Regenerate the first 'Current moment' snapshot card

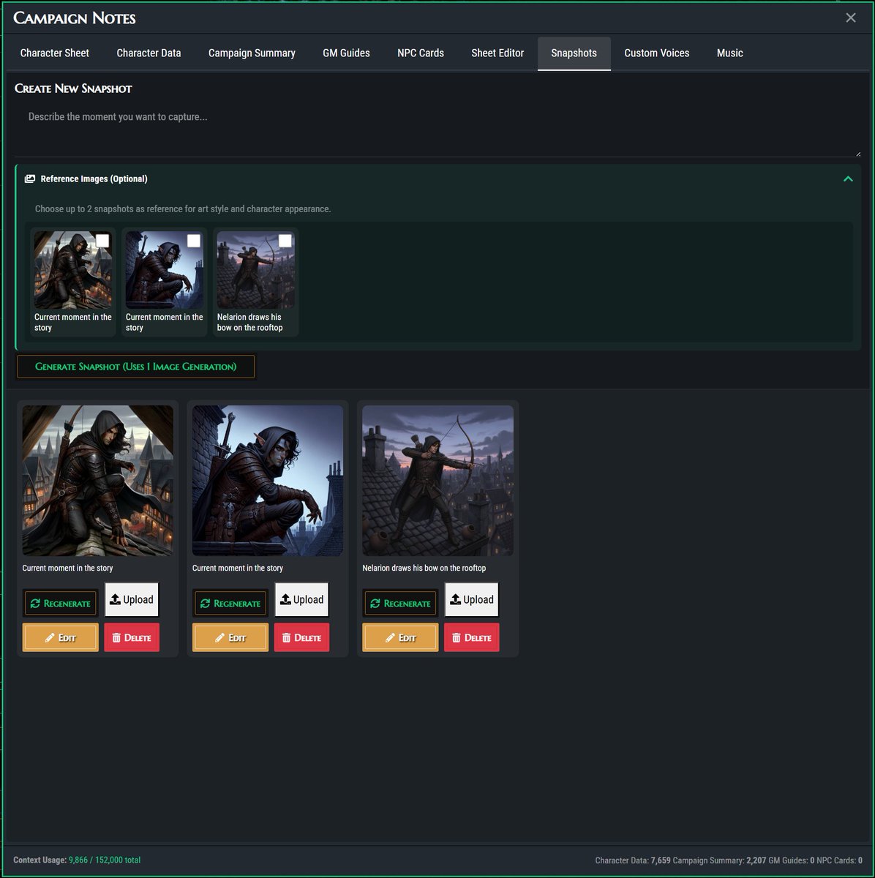tap(60, 604)
